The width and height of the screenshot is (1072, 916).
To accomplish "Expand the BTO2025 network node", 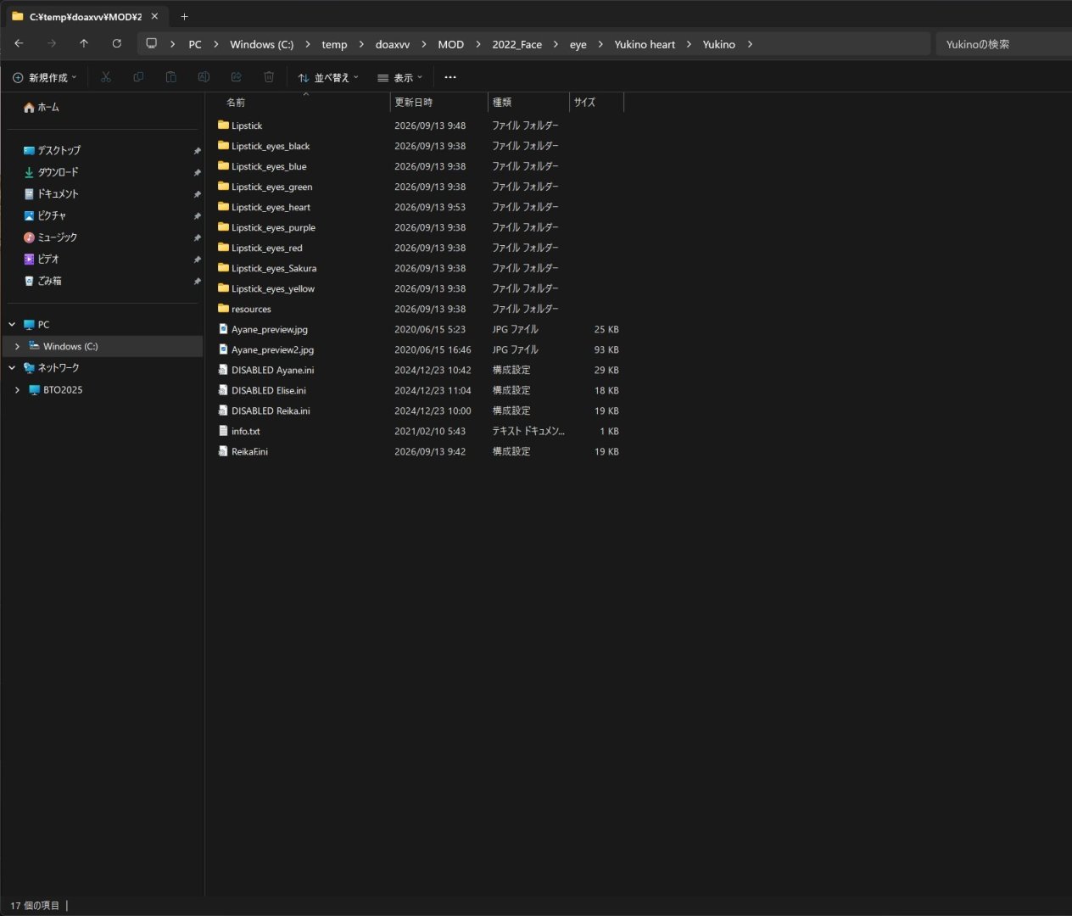I will coord(17,390).
